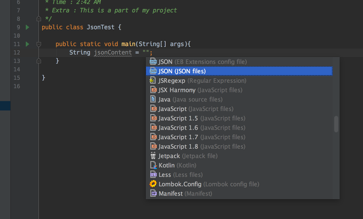363x219 pixels.
Task: Click the popup list scrollbar thumb
Action: pos(336,124)
